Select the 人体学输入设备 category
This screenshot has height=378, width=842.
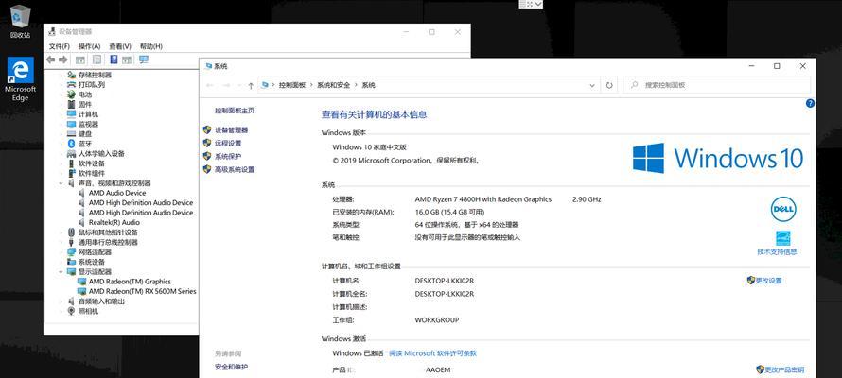click(101, 154)
